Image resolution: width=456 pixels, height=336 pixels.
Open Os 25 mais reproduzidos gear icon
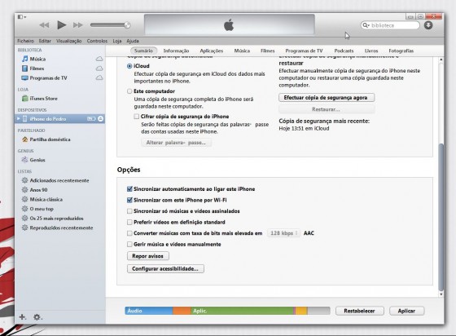coord(25,219)
